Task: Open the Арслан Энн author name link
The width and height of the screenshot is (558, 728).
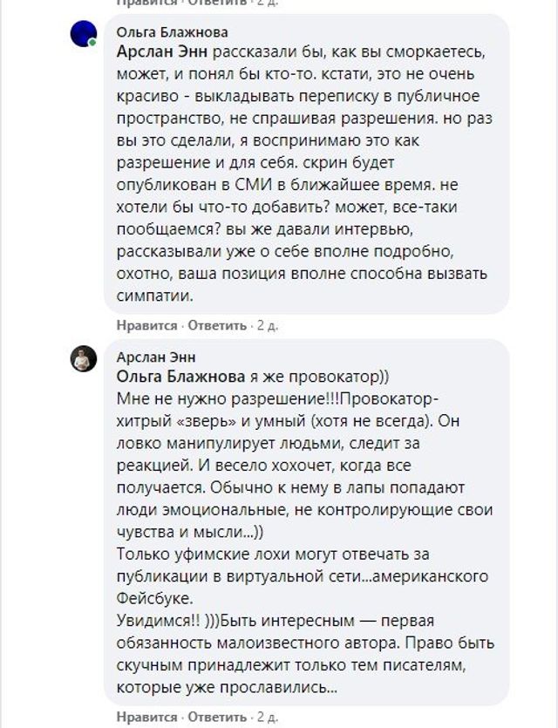Action: coord(156,357)
